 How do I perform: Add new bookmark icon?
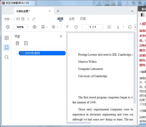click(26, 43)
